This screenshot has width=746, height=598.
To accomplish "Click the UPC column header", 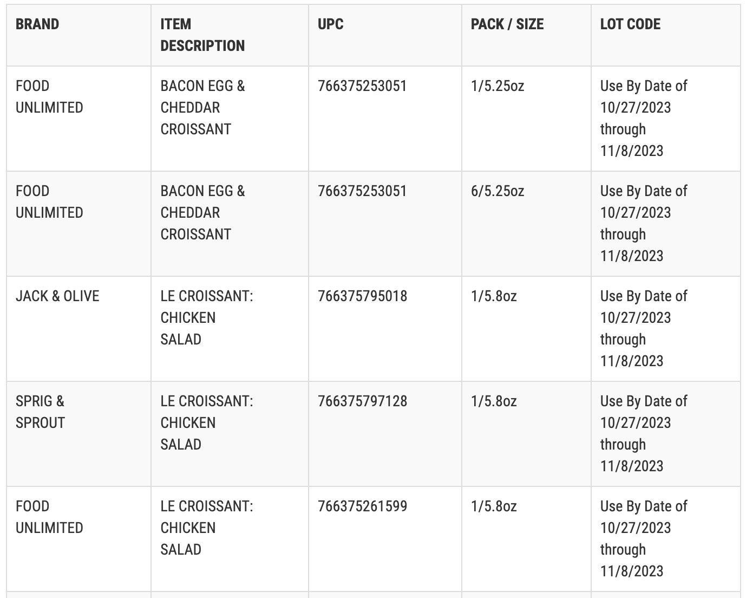I will coord(385,35).
